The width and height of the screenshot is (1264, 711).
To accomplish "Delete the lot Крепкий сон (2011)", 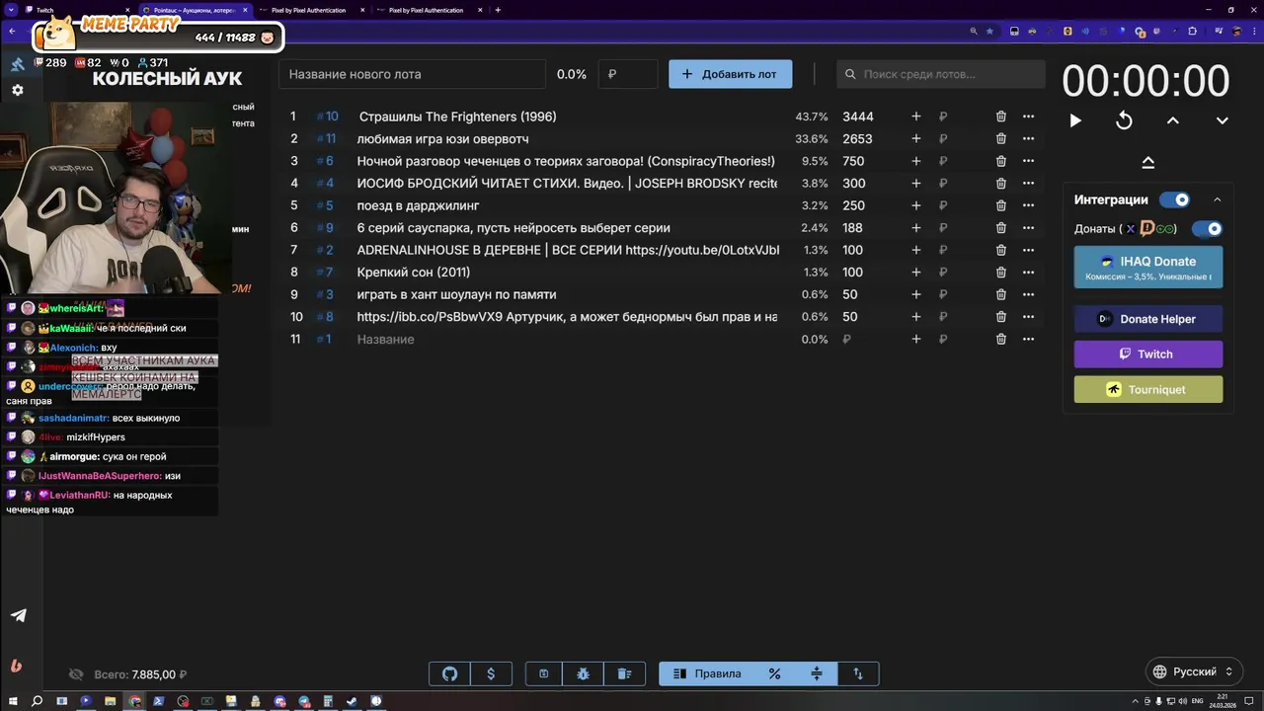I will [x=1001, y=273].
